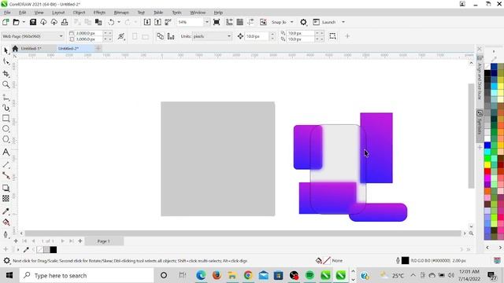Select the Rectangle tool
This screenshot has width=504, height=283.
tap(6, 118)
